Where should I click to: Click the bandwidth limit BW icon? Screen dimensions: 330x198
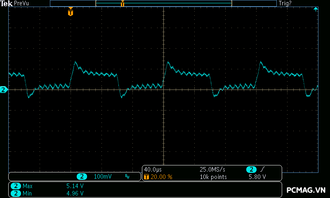pos(127,177)
